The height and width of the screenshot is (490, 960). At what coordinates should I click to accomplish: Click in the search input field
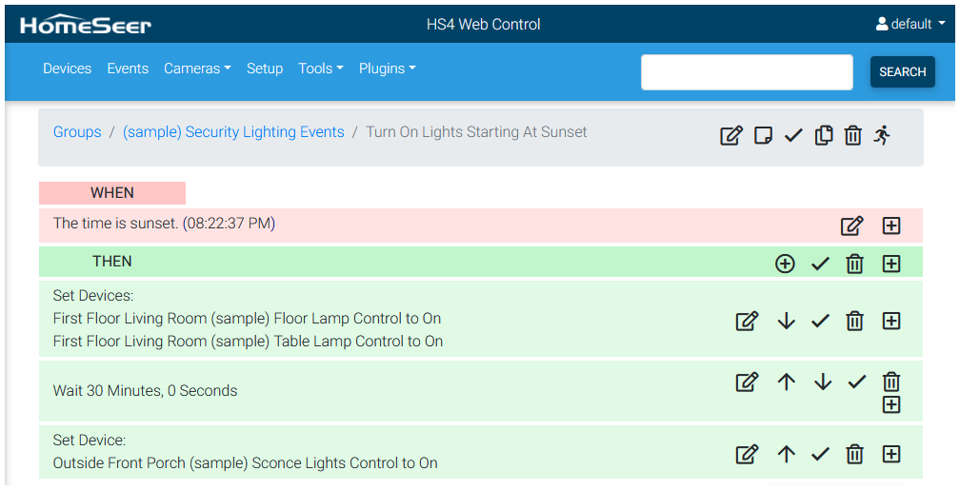click(747, 72)
